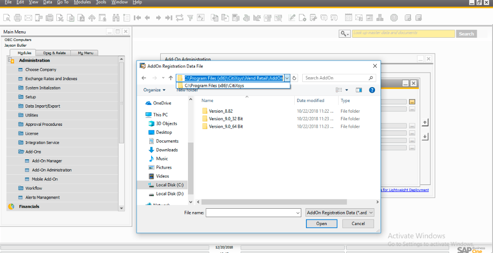
Task: Open the Go To menu
Action: coord(63,2)
